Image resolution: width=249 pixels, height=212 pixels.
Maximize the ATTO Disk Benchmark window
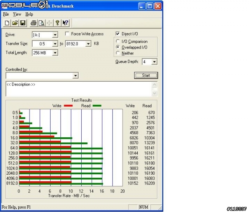[150, 6]
